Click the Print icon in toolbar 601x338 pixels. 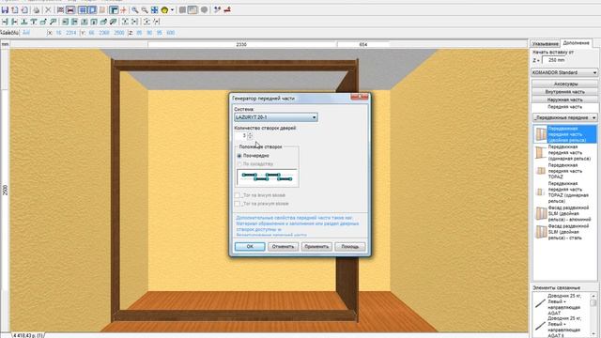[36, 10]
